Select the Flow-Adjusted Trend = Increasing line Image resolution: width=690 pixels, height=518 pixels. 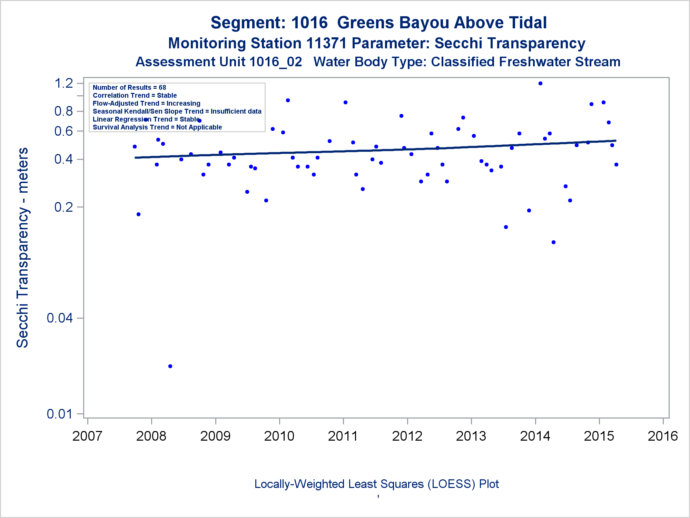146,103
